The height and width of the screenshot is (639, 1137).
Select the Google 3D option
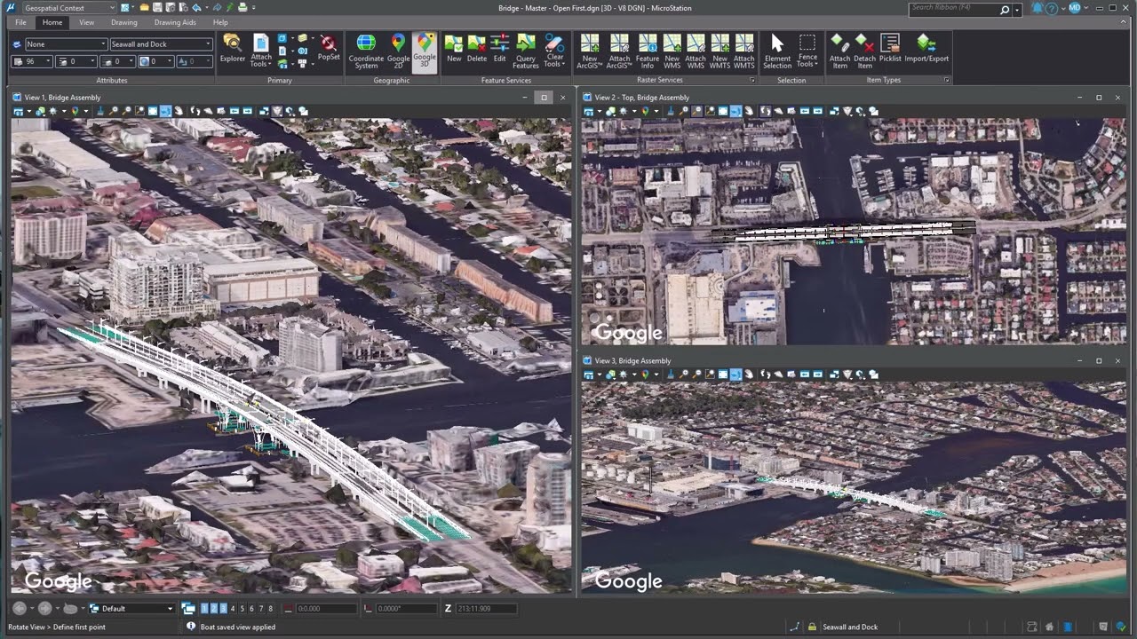425,51
